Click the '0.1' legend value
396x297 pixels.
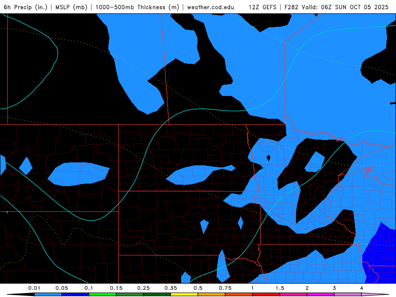[x=89, y=288]
